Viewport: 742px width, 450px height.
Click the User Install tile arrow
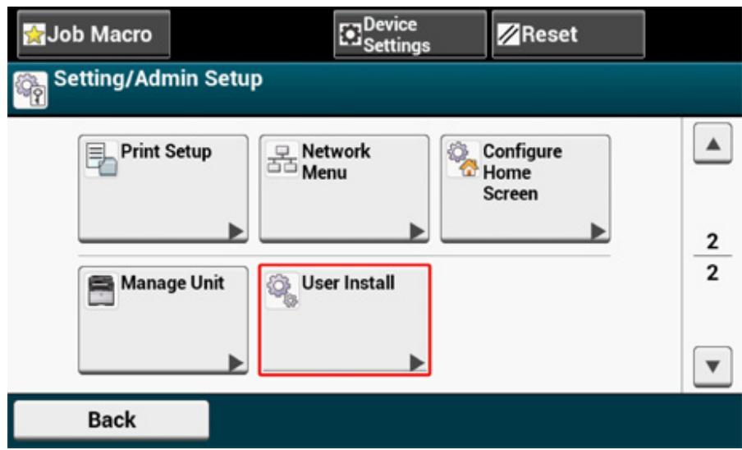point(416,363)
